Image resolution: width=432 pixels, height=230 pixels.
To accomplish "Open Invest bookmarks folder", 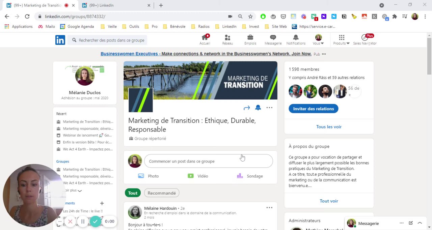I will tap(250, 27).
